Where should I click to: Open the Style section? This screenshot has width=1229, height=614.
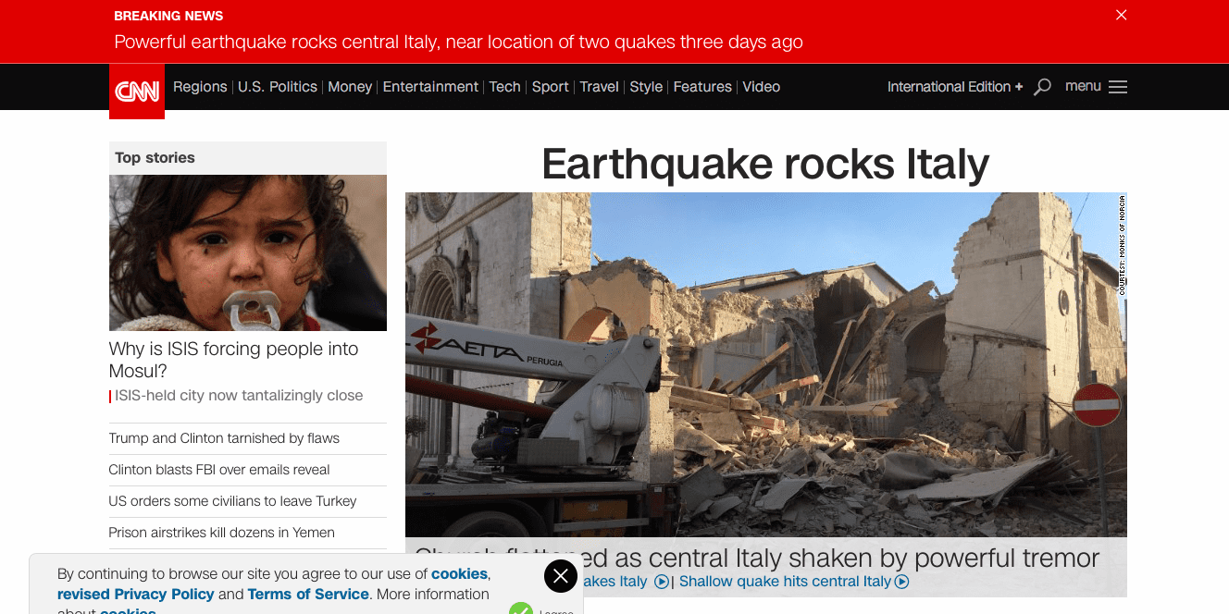coord(646,87)
